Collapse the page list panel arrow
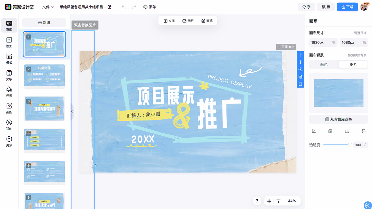The height and width of the screenshot is (209, 372). click(72, 112)
